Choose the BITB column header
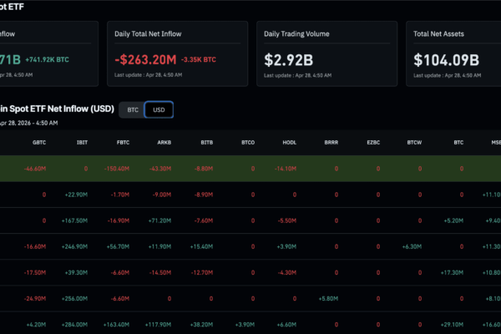Screen dimensions: 501x334 (x=205, y=142)
